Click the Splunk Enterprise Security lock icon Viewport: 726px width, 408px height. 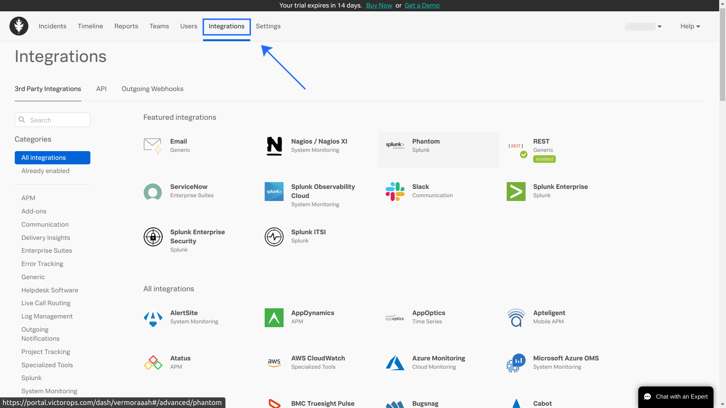(x=153, y=237)
